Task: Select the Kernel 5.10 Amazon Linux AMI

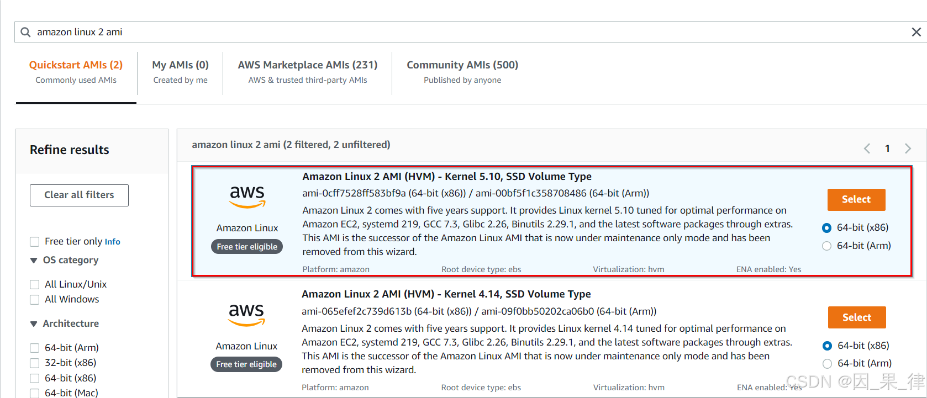Action: coord(856,199)
